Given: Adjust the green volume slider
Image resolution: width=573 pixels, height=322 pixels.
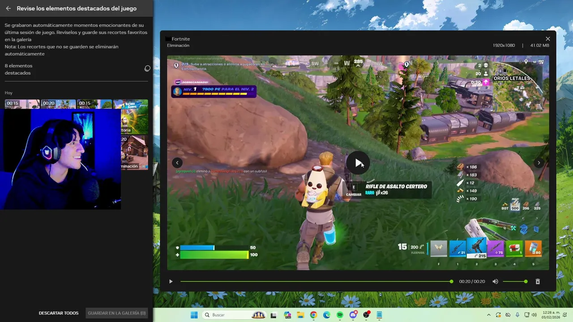Looking at the screenshot, I should click(515, 282).
